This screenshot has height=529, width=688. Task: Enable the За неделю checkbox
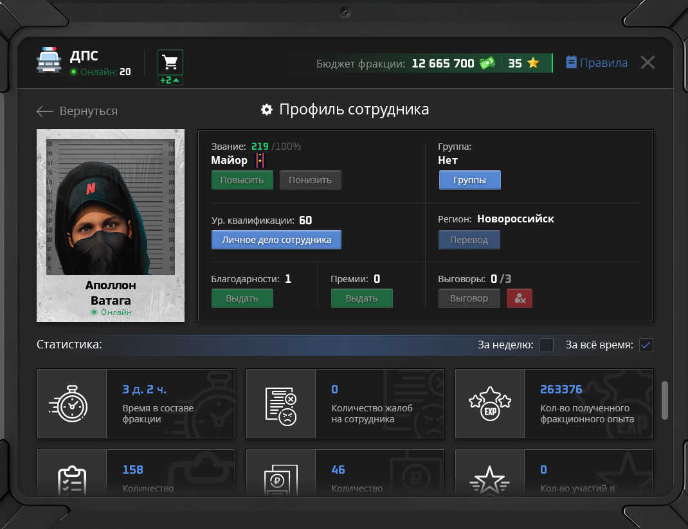click(x=546, y=345)
